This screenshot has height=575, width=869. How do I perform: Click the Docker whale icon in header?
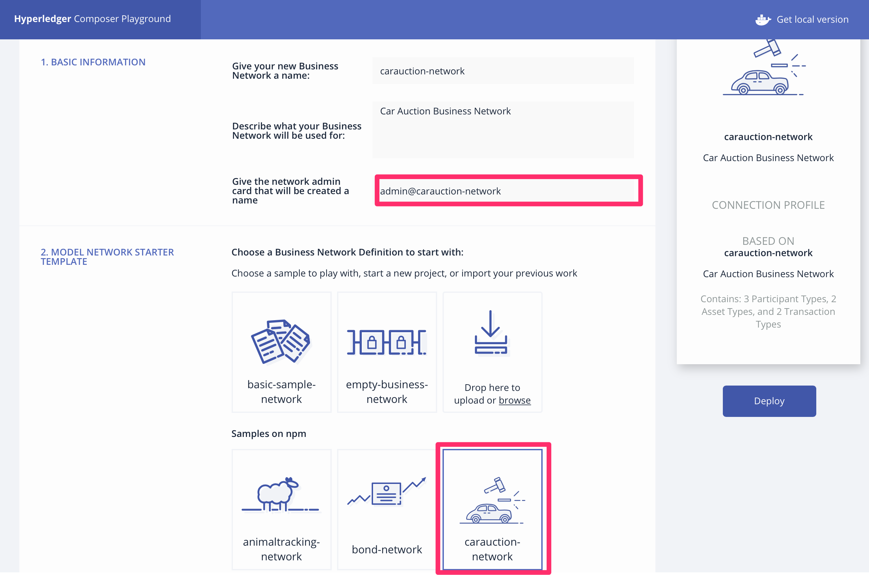pyautogui.click(x=763, y=19)
